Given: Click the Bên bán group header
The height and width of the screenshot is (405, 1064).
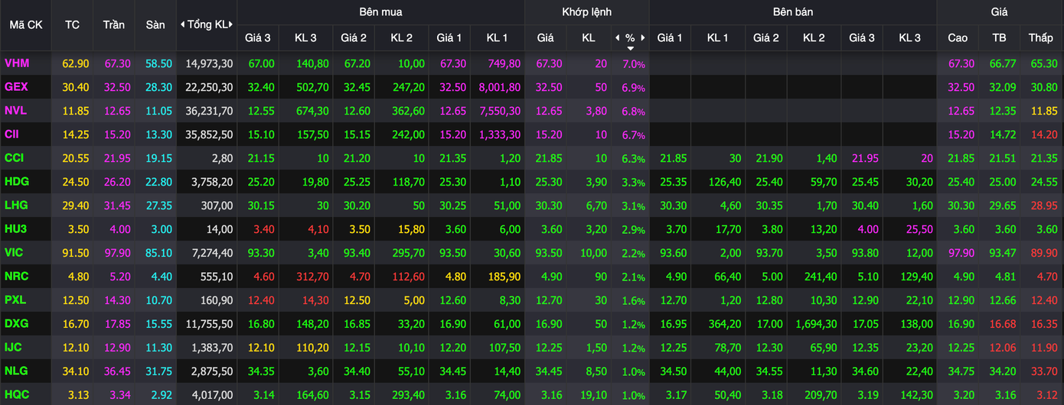Looking at the screenshot, I should tap(792, 12).
